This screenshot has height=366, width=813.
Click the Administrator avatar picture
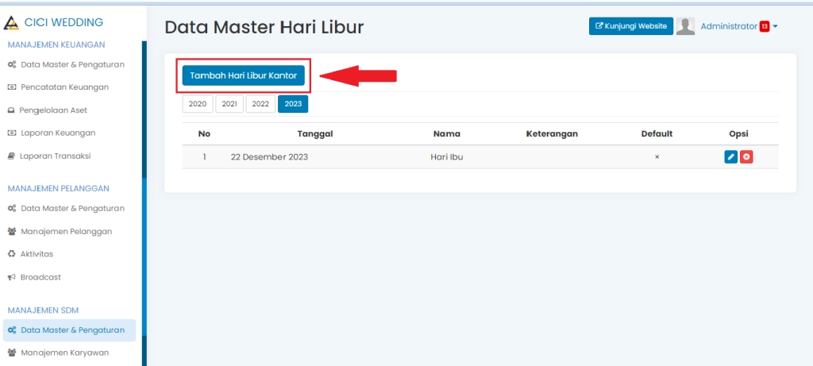click(x=685, y=26)
